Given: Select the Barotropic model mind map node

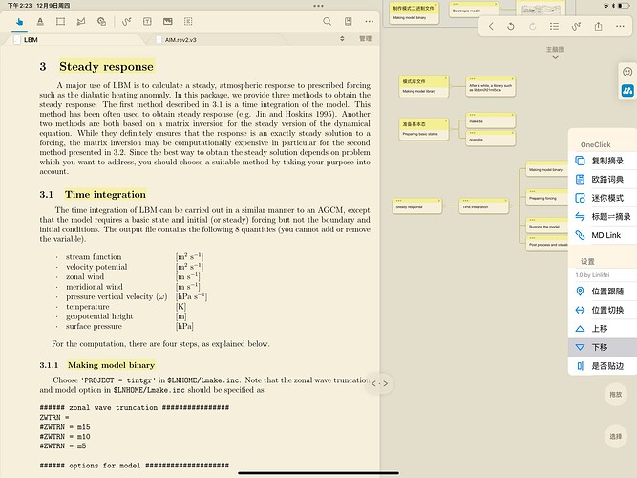Looking at the screenshot, I should coord(474,10).
